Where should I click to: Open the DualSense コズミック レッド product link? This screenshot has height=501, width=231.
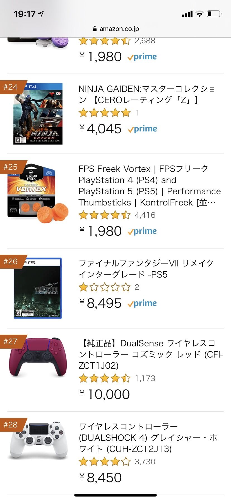151,354
